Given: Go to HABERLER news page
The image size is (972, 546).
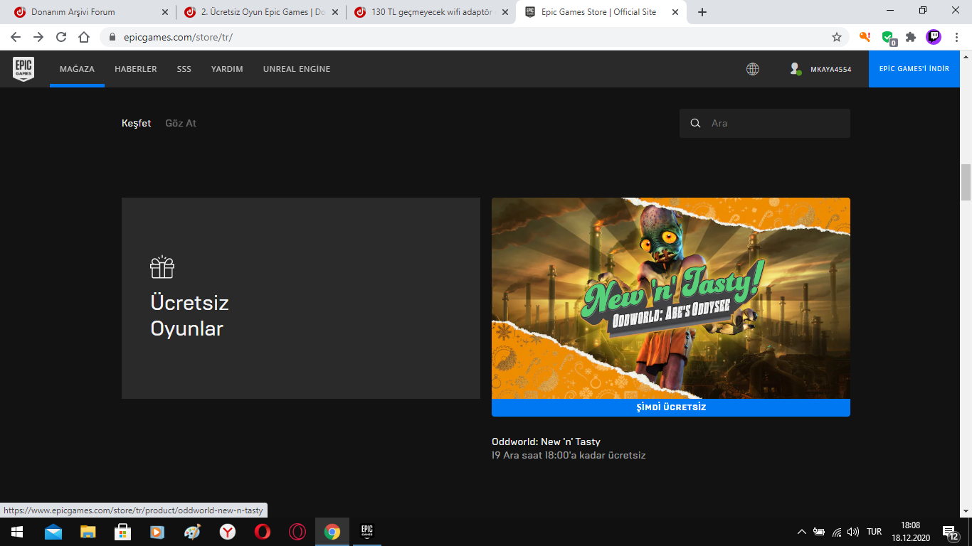Looking at the screenshot, I should pos(136,69).
